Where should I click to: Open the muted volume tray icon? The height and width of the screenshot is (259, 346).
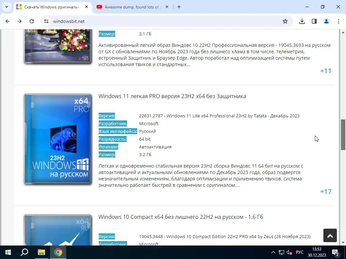point(289,252)
